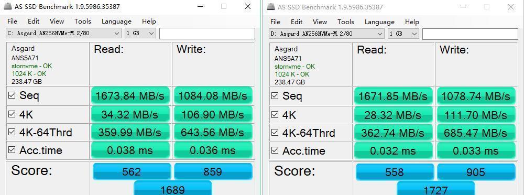Click the empty text field in left window
Viewport: 524px width, 195px height.
(207, 34)
